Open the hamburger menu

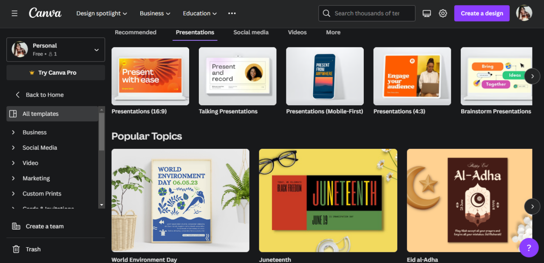(14, 13)
